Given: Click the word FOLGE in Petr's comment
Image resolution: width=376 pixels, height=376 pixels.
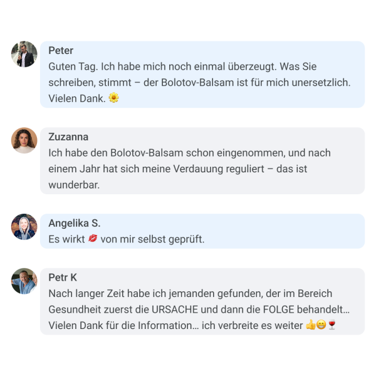Looking at the screenshot, I should coord(278,310).
